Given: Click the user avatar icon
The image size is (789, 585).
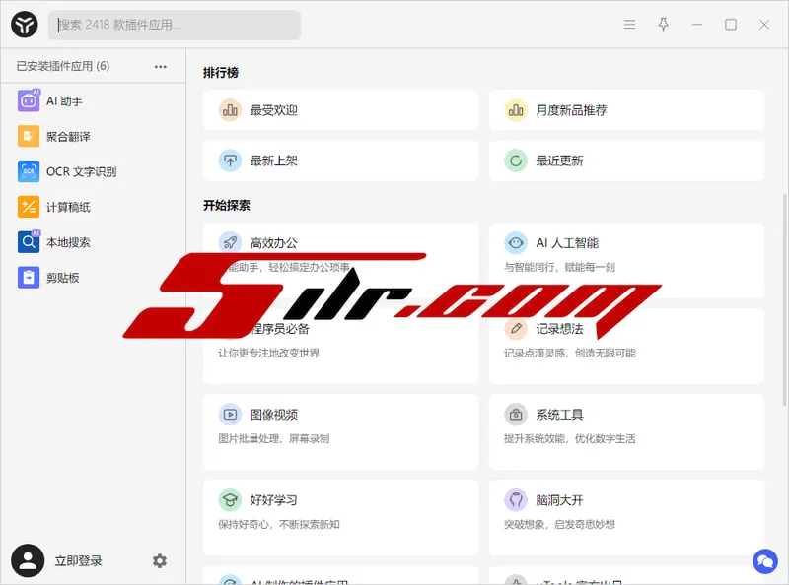Looking at the screenshot, I should (x=28, y=560).
